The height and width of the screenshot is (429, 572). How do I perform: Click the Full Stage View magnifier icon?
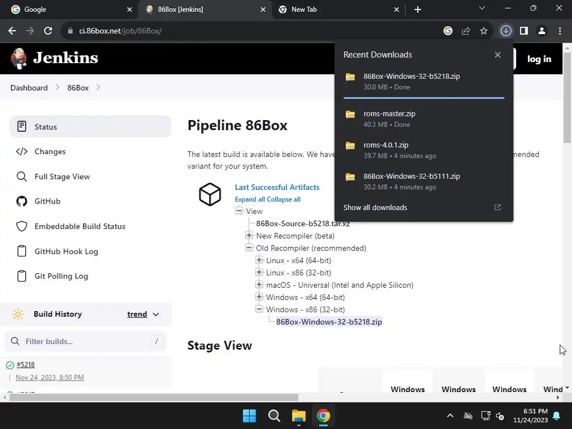click(x=22, y=177)
